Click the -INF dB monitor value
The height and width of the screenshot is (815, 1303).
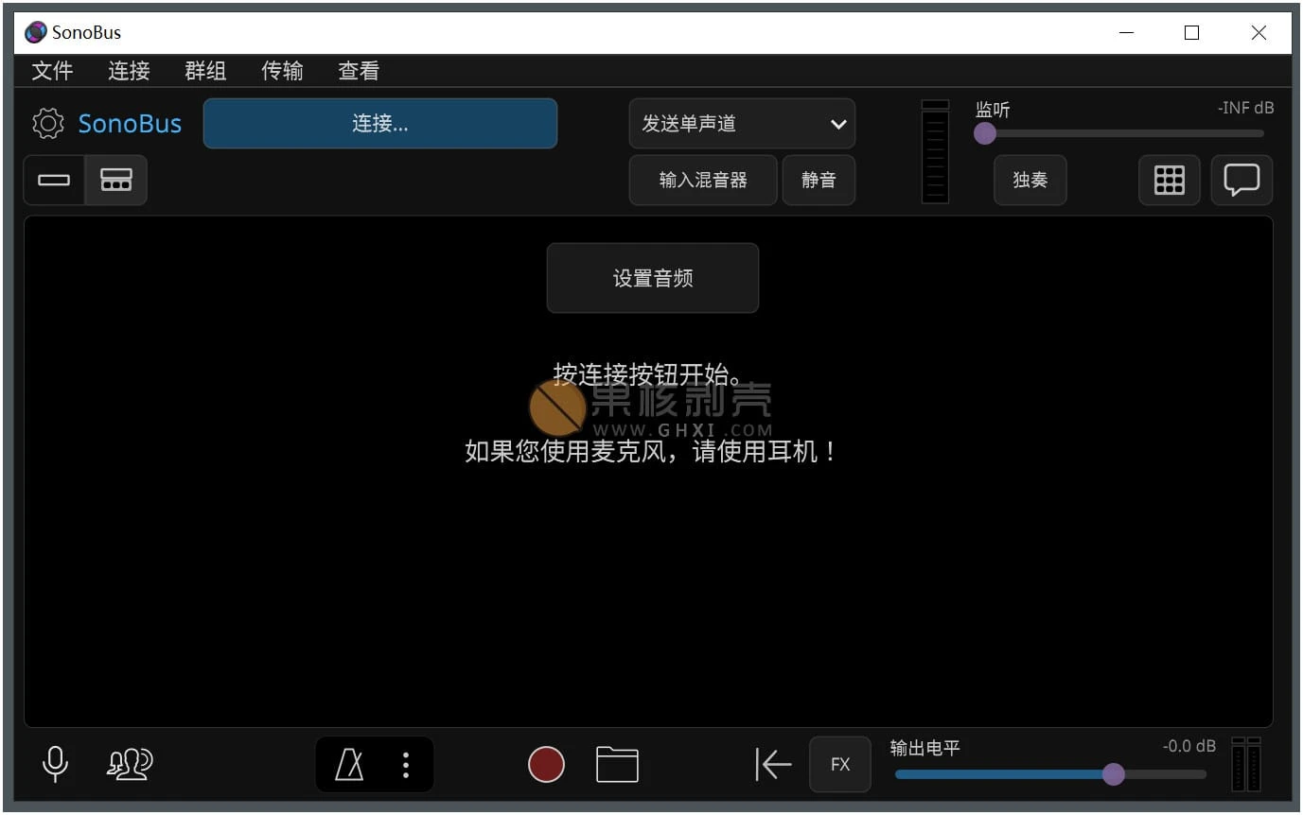pyautogui.click(x=1245, y=108)
